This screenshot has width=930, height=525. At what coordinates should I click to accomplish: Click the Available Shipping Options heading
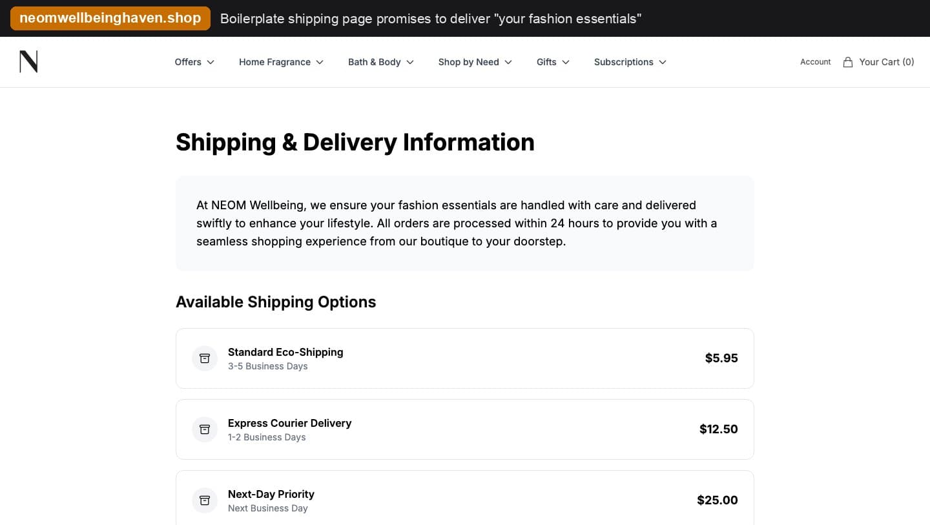[x=276, y=302]
